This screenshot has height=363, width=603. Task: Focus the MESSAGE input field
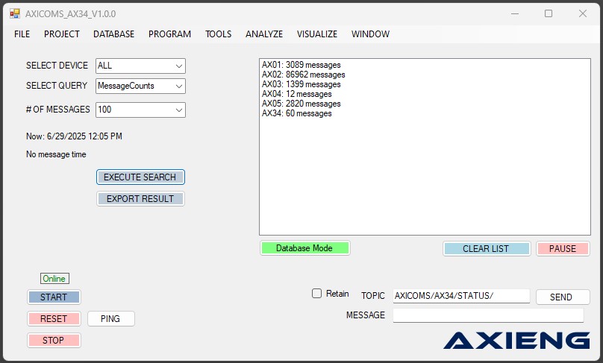tap(488, 315)
